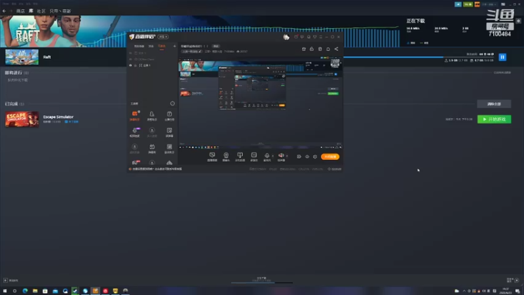Toggle visibility of the second source layer
The image size is (524, 295).
[130, 59]
